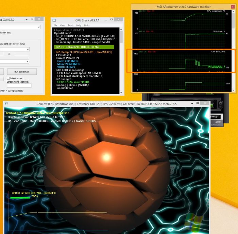This screenshot has width=238, height=234.
Task: Click the 'Core clock, MHz' graph label
Action: pos(218,52)
